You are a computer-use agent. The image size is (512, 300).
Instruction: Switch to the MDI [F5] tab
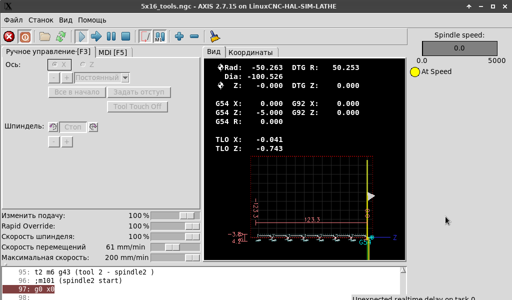click(112, 52)
